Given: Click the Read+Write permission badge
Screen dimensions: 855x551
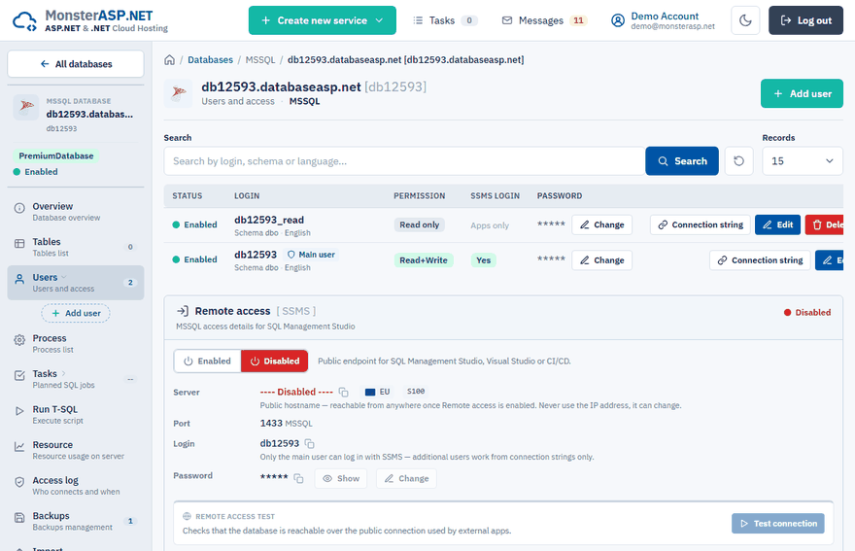Looking at the screenshot, I should click(x=424, y=260).
